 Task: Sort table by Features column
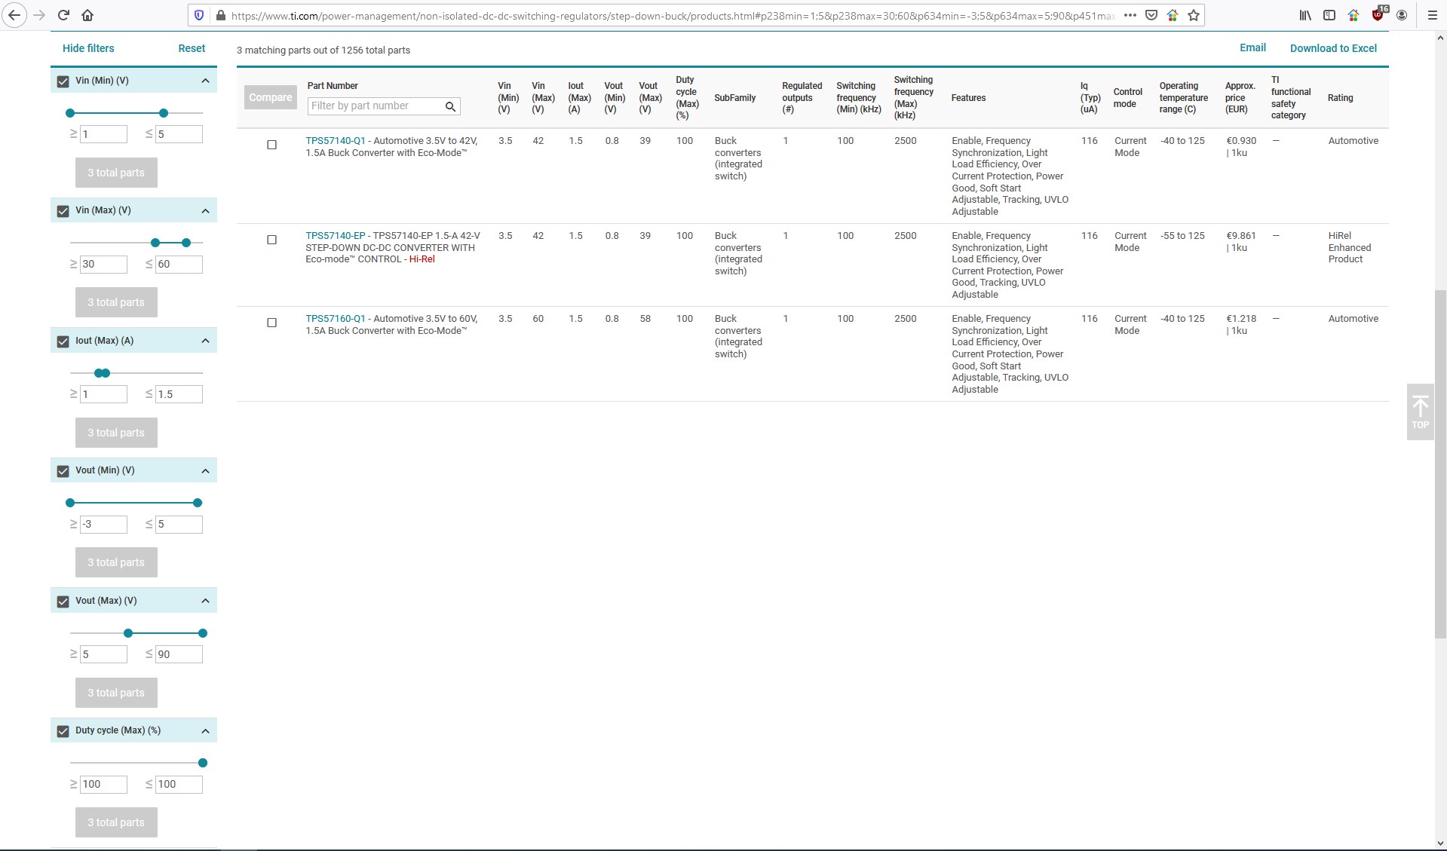coord(968,98)
